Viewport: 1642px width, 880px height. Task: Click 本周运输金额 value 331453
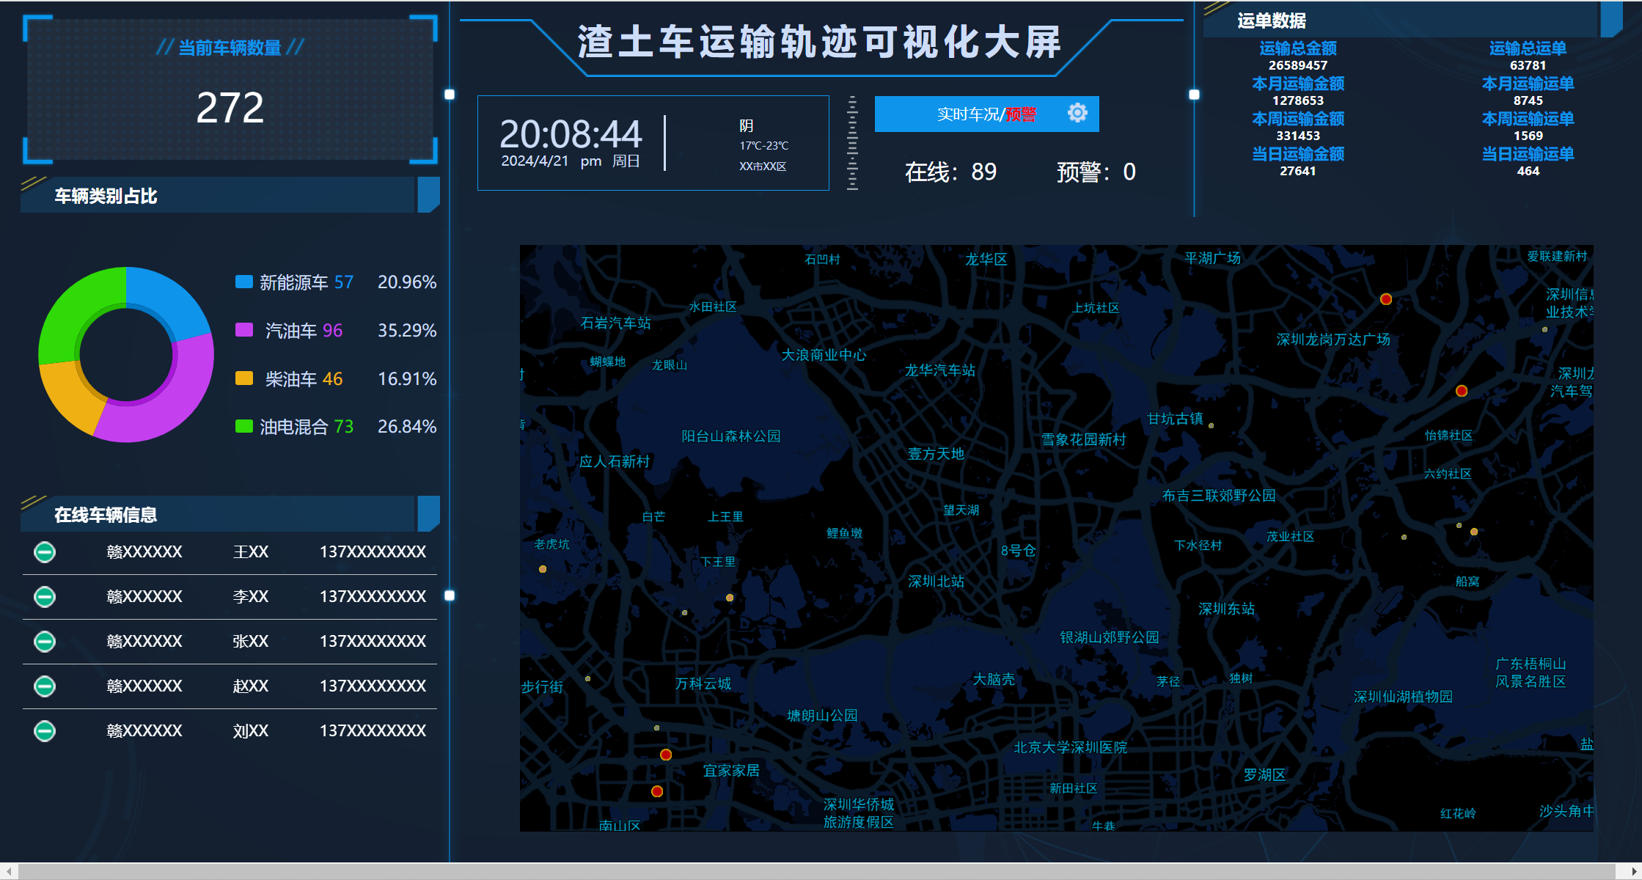(1298, 136)
